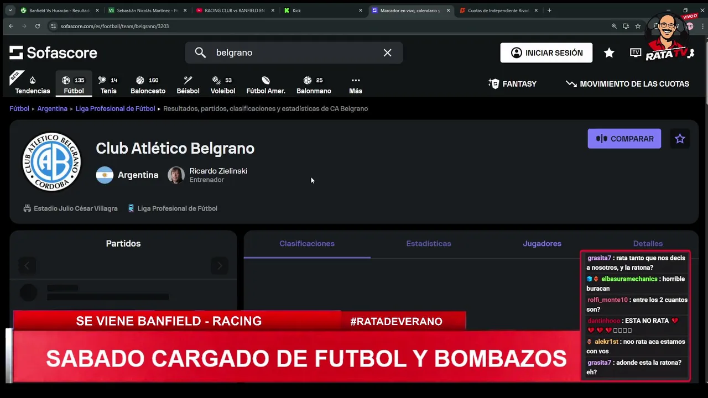Select the Tenis sport tab
708x398 pixels.
coord(108,85)
